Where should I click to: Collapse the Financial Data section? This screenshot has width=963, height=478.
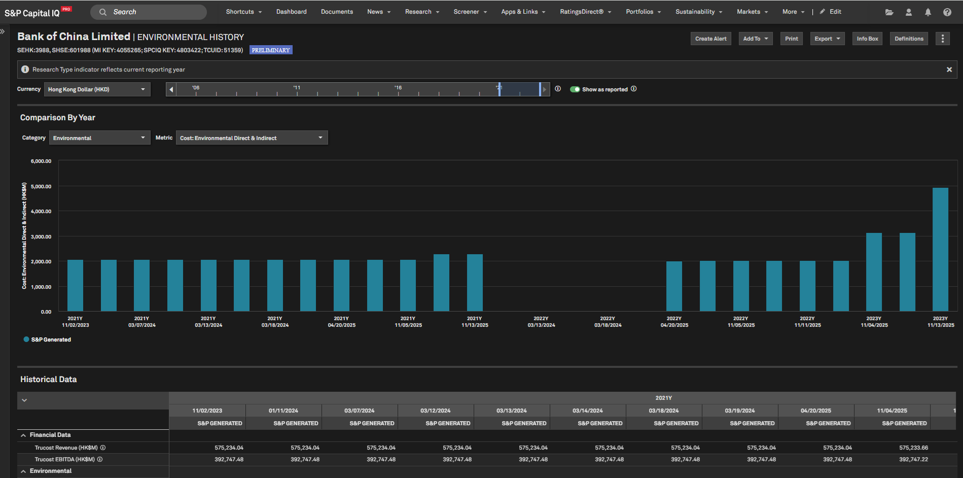[23, 435]
